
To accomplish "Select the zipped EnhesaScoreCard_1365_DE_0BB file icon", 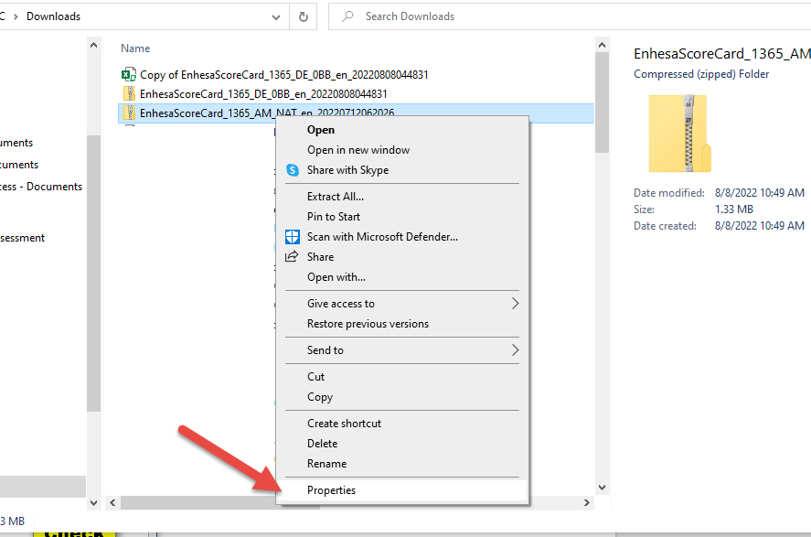I will tap(129, 93).
